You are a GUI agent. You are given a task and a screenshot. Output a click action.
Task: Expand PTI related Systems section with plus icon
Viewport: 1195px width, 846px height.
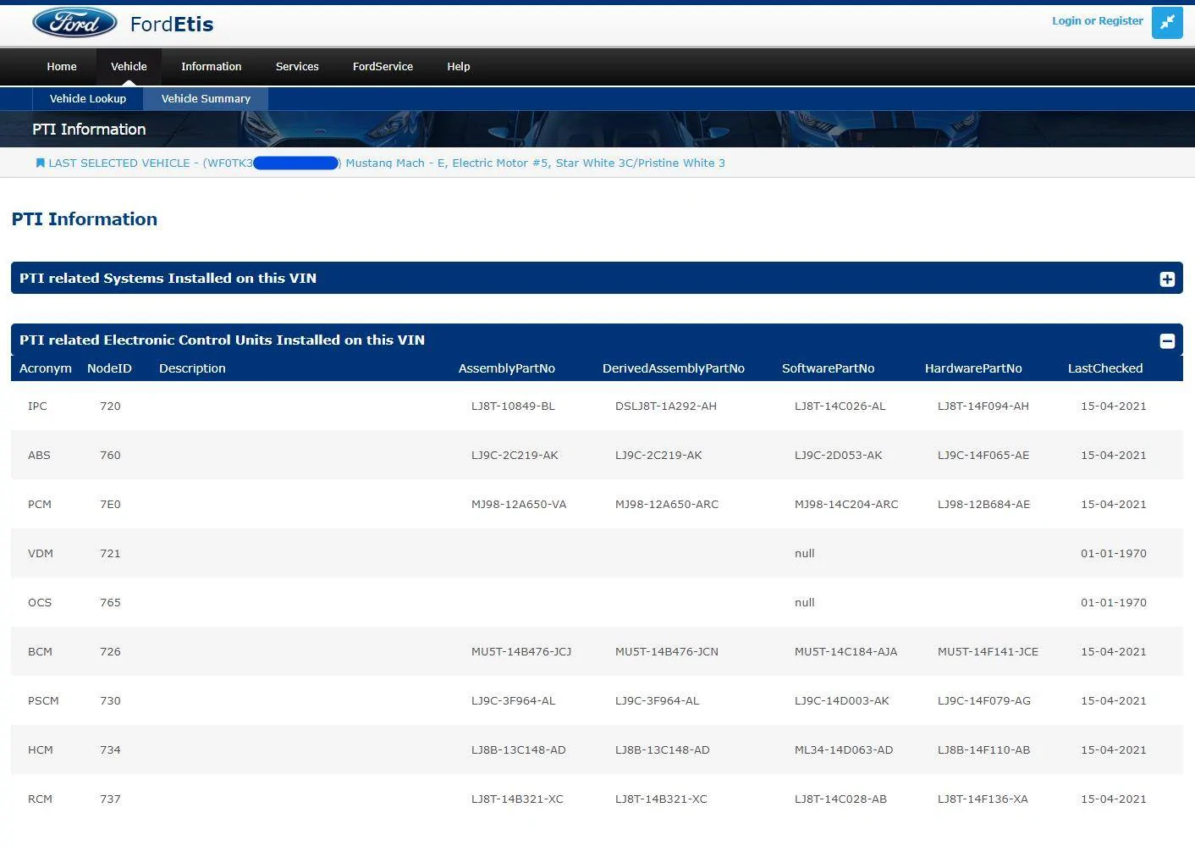pyautogui.click(x=1167, y=279)
